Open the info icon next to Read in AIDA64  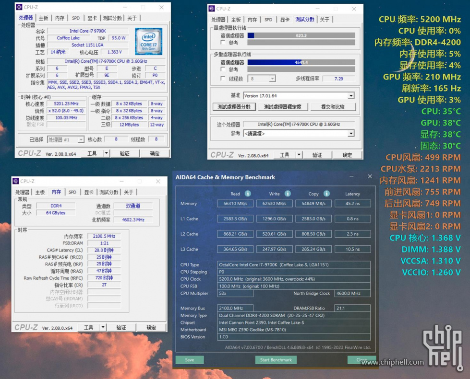(248, 194)
